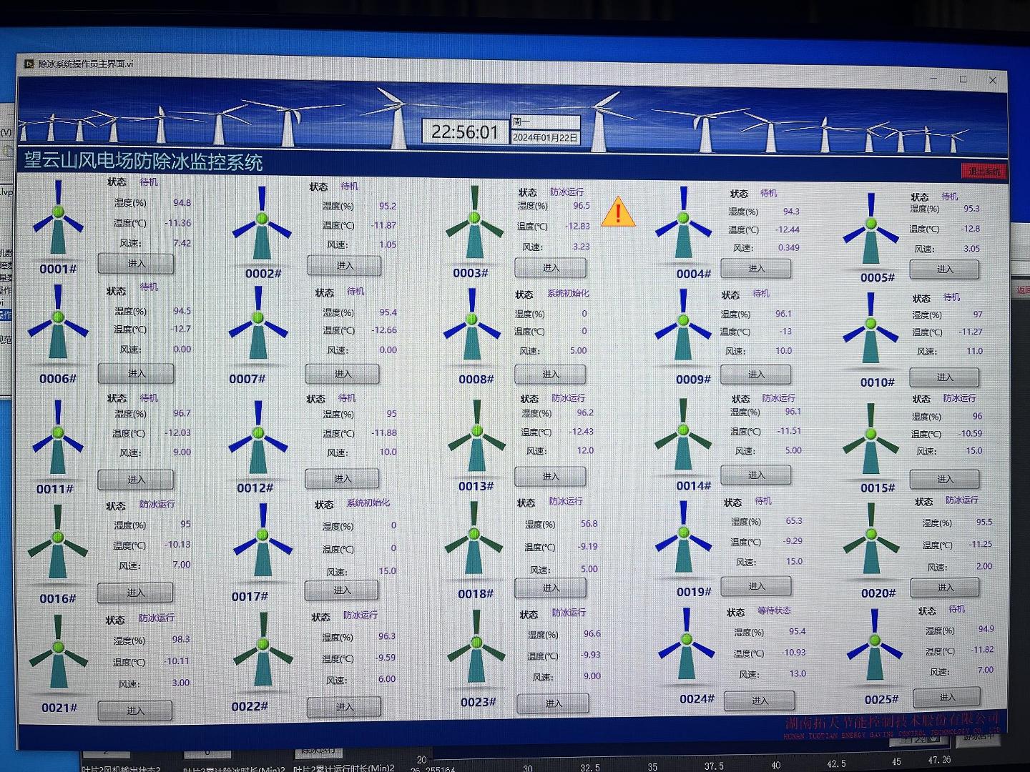Click humidity value 94.8 of turbine 0001#

click(x=182, y=203)
